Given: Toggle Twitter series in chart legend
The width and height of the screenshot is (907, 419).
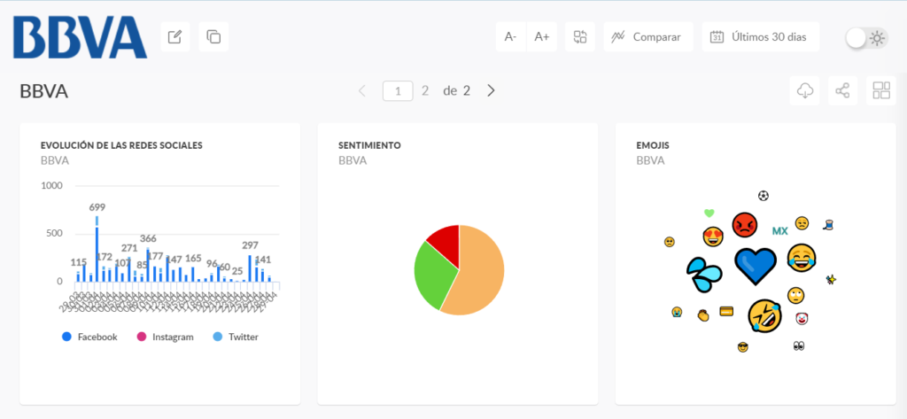Looking at the screenshot, I should coord(236,337).
